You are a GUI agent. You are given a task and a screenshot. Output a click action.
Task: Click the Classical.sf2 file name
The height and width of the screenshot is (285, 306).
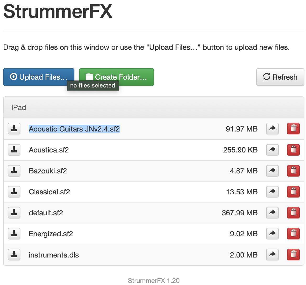pos(49,192)
